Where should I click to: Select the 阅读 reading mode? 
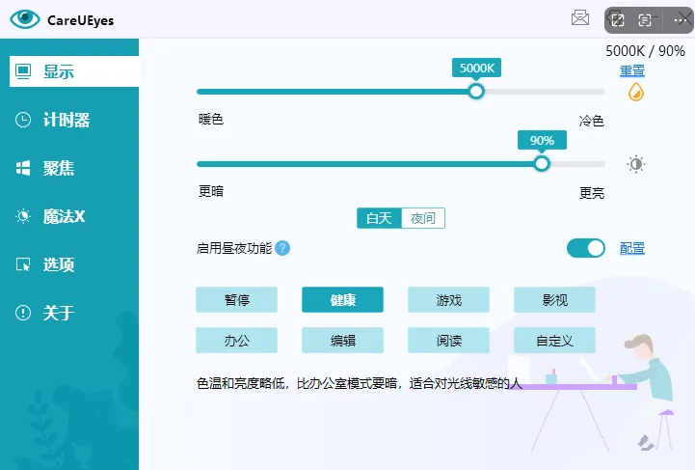pyautogui.click(x=448, y=341)
